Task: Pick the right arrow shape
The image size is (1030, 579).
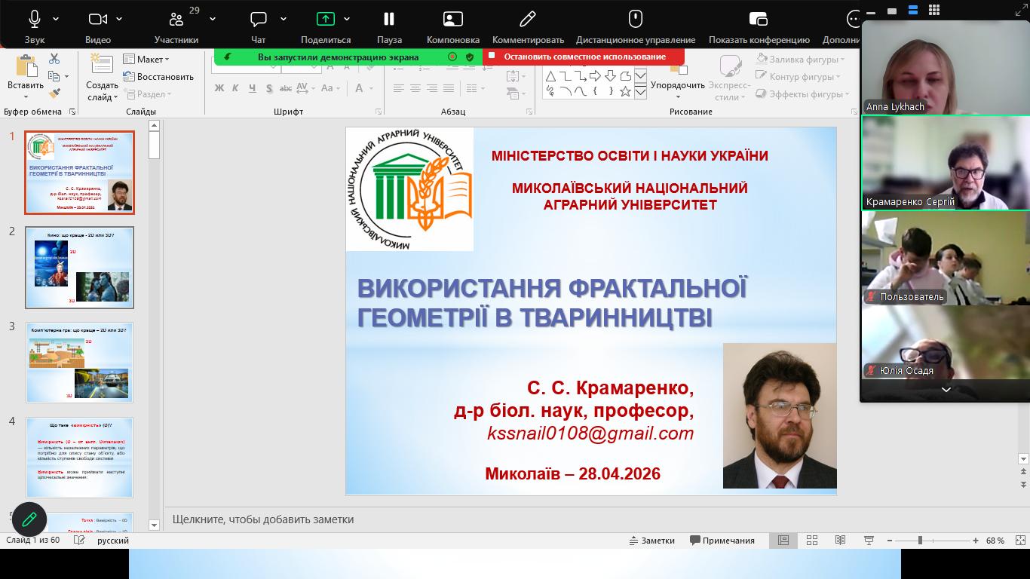Action: click(x=595, y=76)
